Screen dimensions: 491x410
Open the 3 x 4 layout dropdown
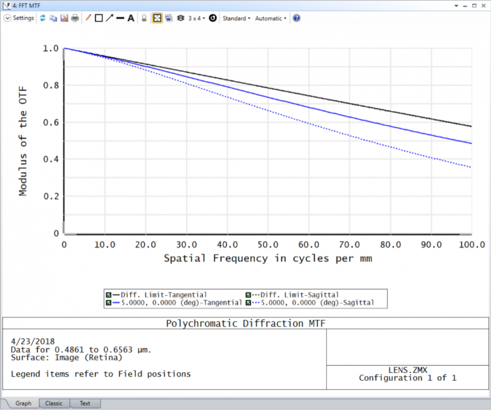195,18
